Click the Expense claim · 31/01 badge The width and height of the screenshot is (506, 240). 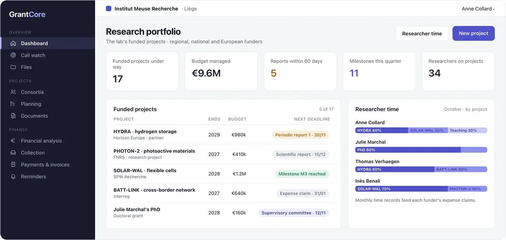303,193
